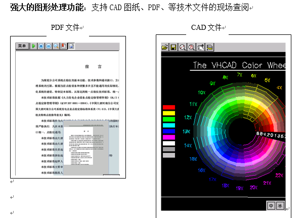The width and height of the screenshot is (304, 218).
Task: Zoom out with the blue minus icon
Action: (49, 46)
